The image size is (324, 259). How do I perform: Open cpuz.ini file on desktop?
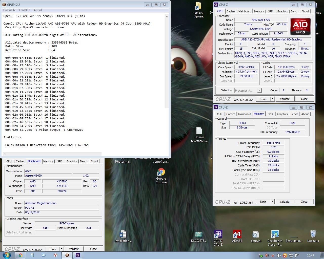[x=256, y=236]
